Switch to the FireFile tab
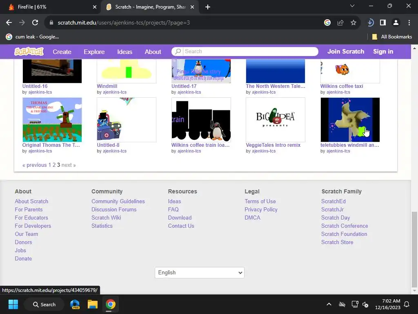This screenshot has width=418, height=314. coord(51,7)
